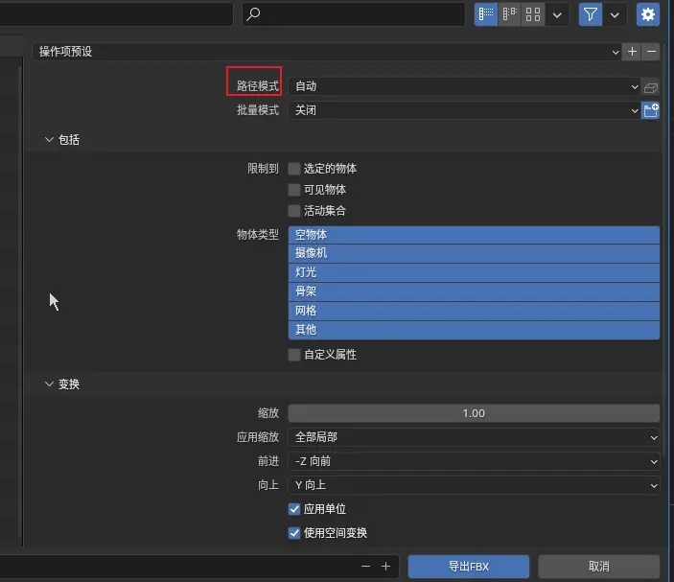Deselect 其他 object type
The height and width of the screenshot is (582, 674).
tap(474, 330)
